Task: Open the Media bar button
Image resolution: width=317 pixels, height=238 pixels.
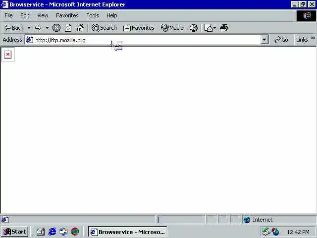Action: 172,28
